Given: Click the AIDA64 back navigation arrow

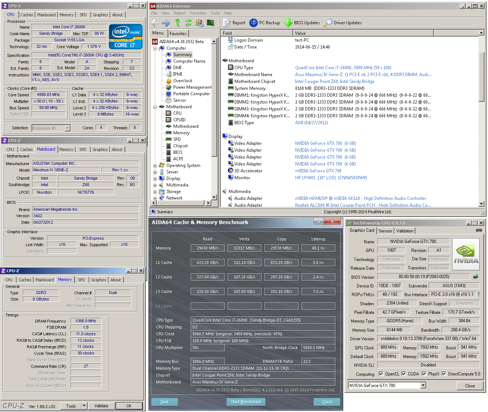Looking at the screenshot, I should [155, 23].
